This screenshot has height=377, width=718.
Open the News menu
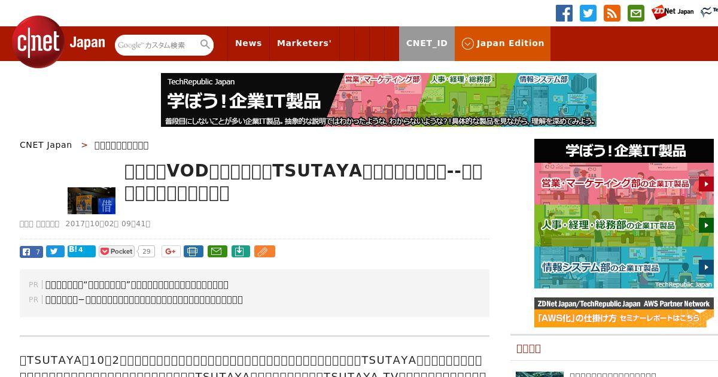248,43
